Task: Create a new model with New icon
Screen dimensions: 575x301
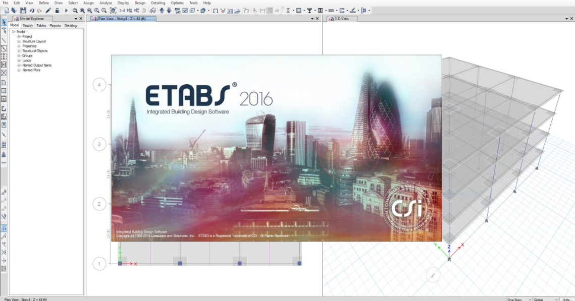Action: (x=7, y=11)
